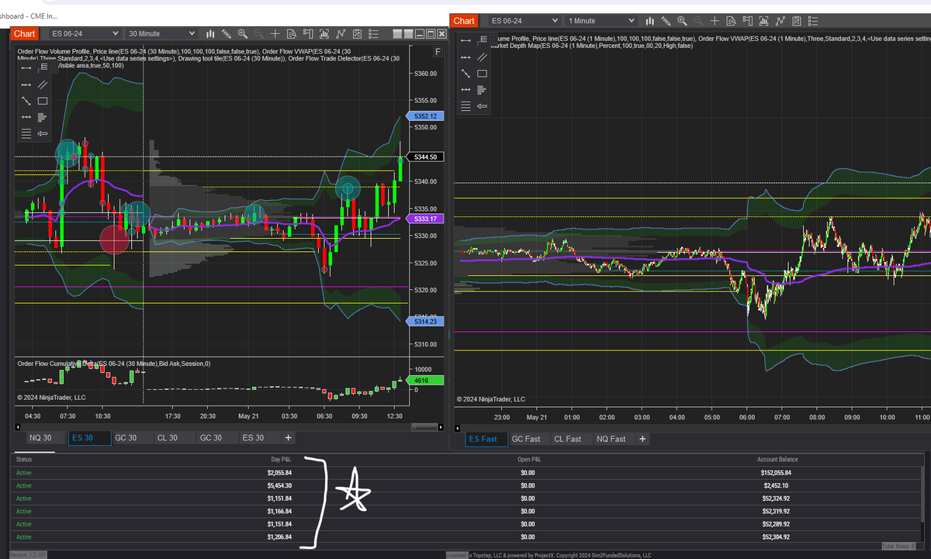Click the Status column header
931x559 pixels.
click(x=24, y=460)
